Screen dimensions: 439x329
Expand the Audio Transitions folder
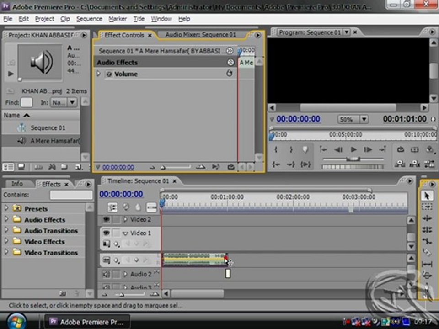(6, 230)
